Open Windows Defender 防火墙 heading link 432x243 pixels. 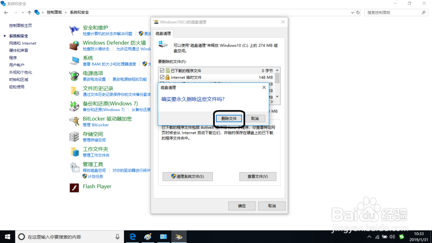pyautogui.click(x=114, y=43)
